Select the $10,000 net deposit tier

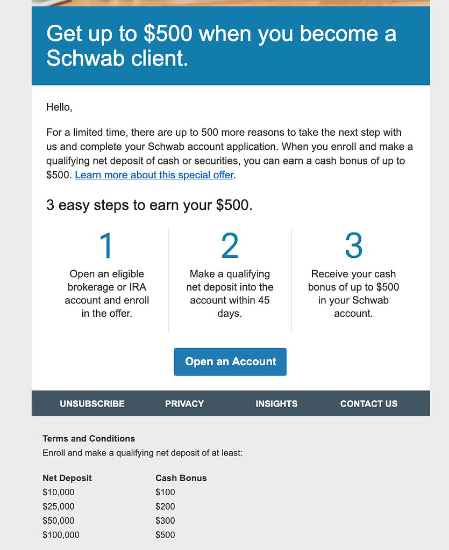(59, 492)
